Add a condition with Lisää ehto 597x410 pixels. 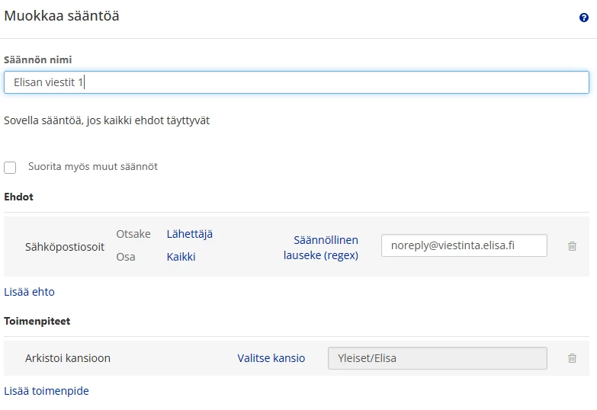29,292
